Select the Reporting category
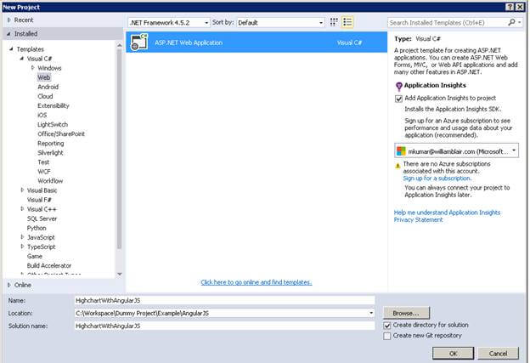The height and width of the screenshot is (363, 530). [51, 144]
